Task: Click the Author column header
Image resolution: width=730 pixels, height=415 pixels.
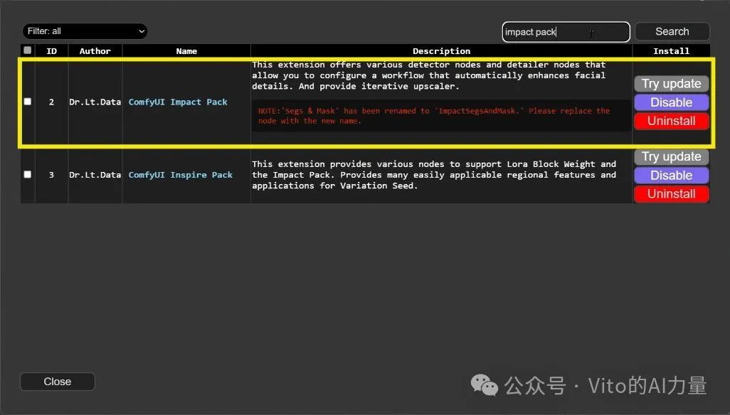Action: click(x=95, y=51)
